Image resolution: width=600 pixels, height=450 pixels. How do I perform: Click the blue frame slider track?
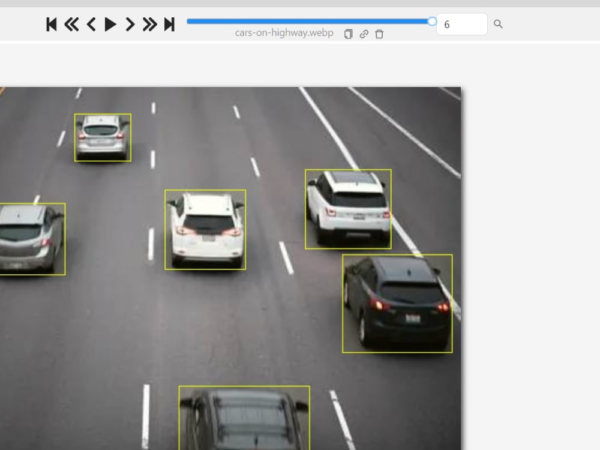(309, 22)
